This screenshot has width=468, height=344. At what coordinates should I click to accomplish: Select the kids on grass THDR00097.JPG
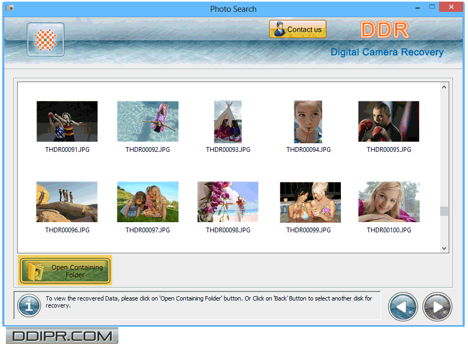147,202
